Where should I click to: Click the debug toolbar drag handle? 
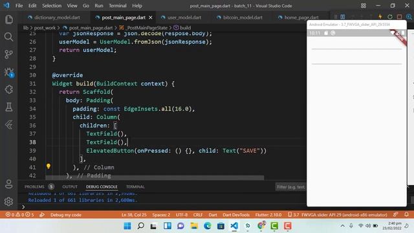click(336, 17)
